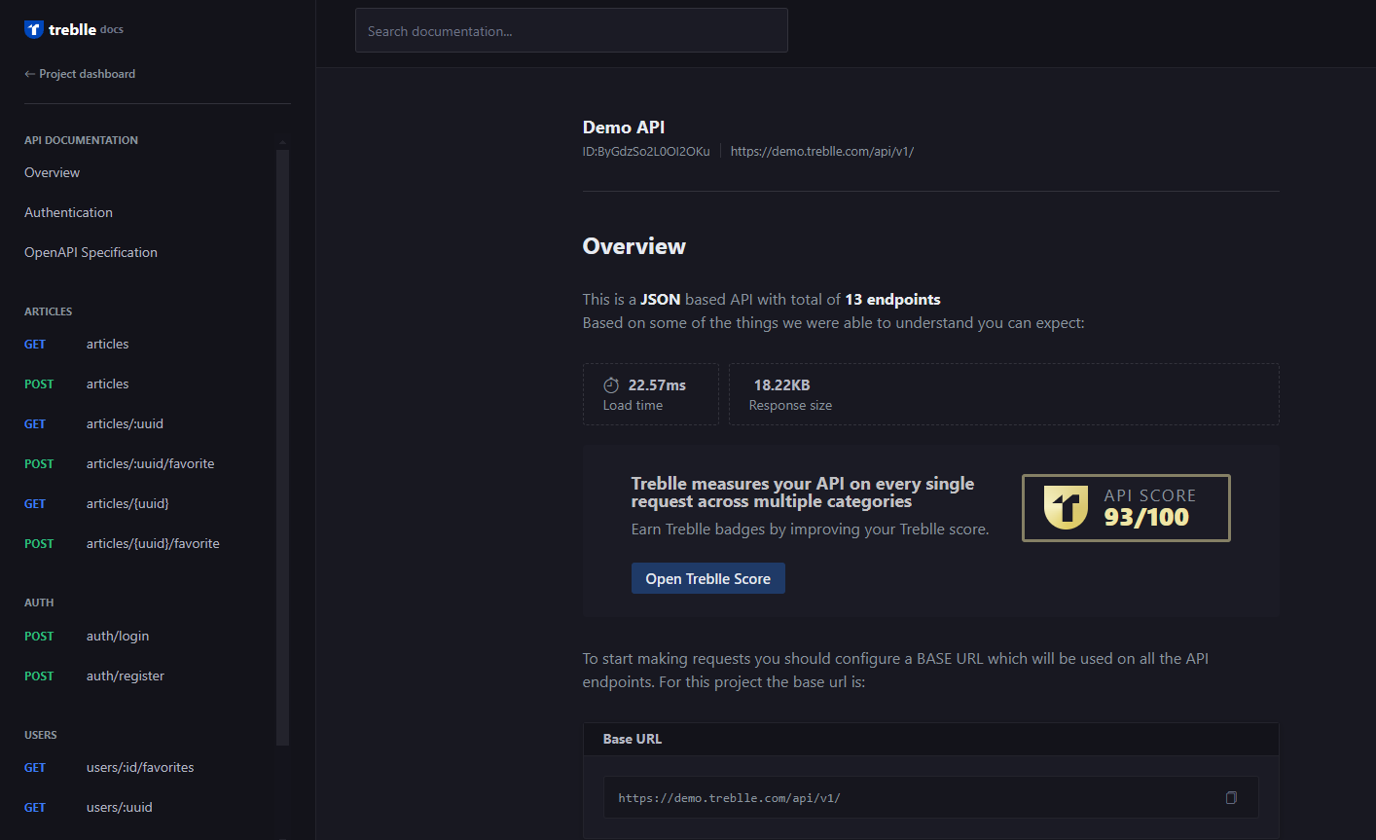Click the Open Treblle Score button
This screenshot has height=840, width=1376.
[707, 578]
